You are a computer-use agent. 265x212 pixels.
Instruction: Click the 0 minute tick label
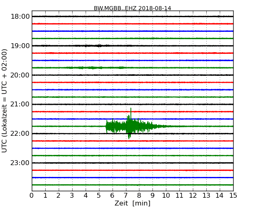(32, 196)
